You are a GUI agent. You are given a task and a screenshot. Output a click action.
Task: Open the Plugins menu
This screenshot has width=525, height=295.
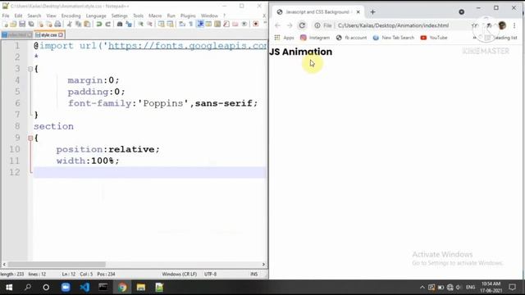pos(188,16)
